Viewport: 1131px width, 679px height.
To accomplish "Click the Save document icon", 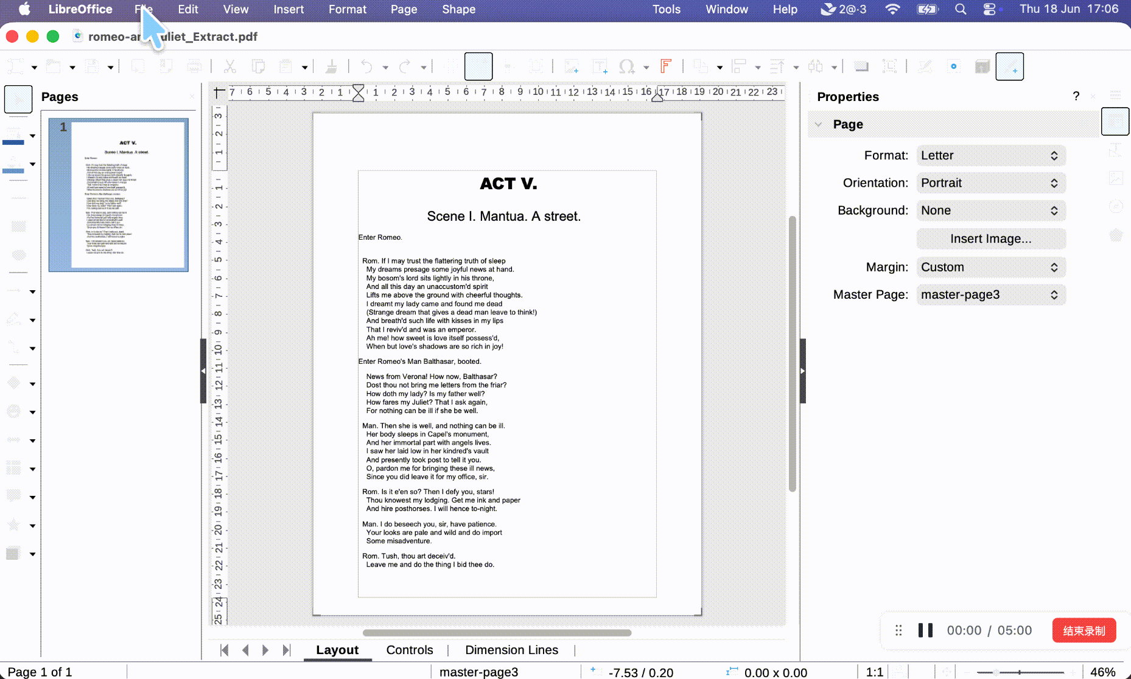I will pyautogui.click(x=92, y=66).
